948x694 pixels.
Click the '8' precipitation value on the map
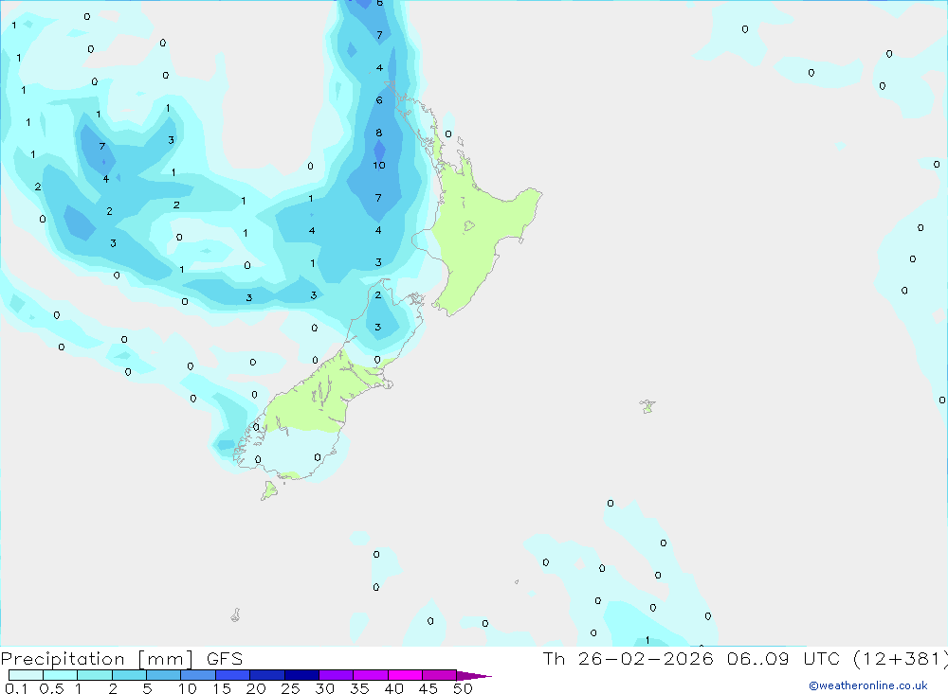pyautogui.click(x=379, y=133)
